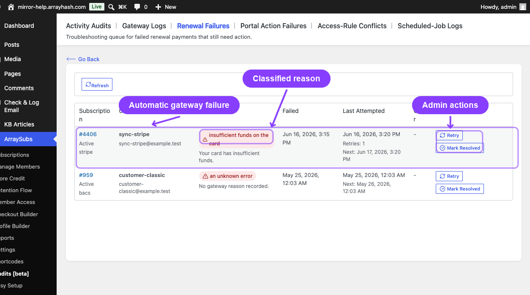Click 'Next: May 26, 2026, 12:03 AM' text
The height and width of the screenshot is (295, 530).
pos(367,188)
